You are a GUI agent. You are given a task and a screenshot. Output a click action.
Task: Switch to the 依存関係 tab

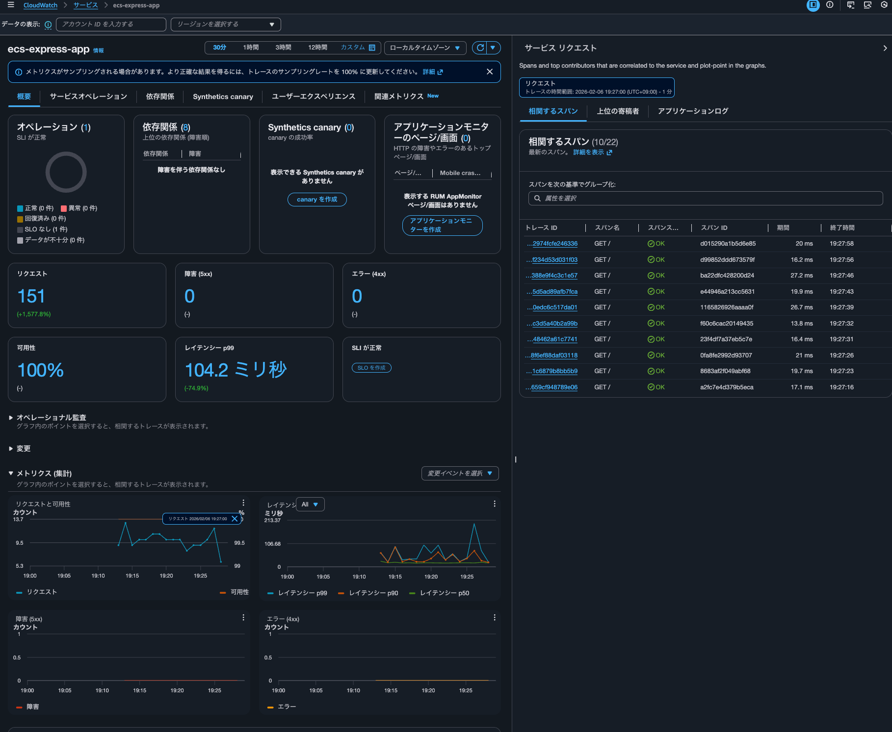tap(160, 97)
